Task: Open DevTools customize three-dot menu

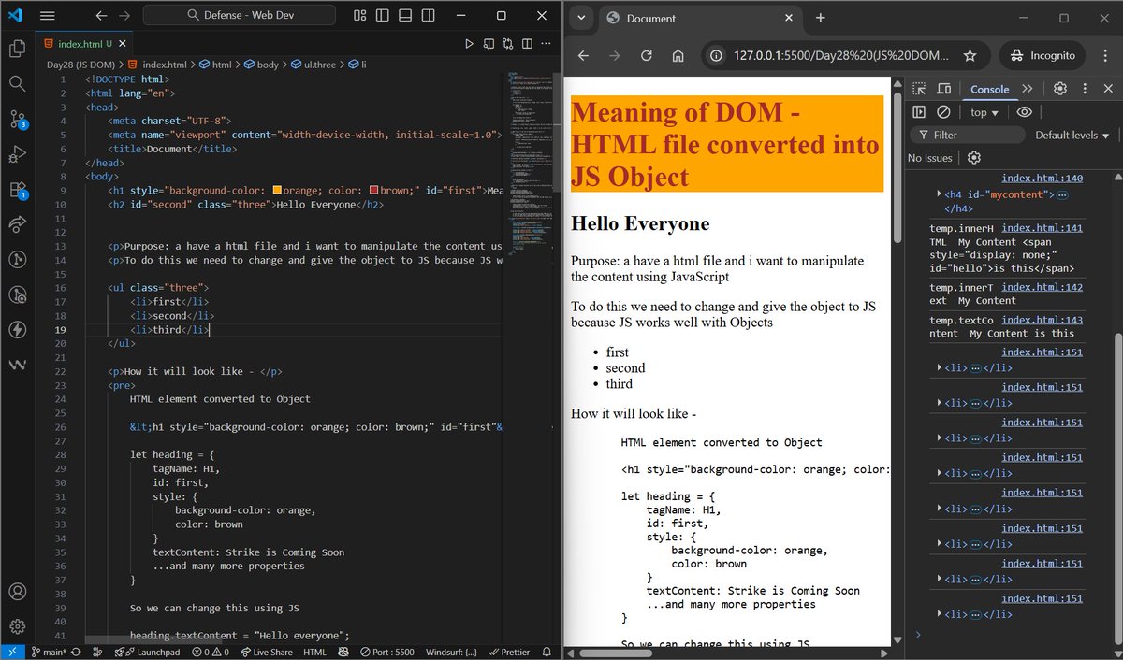Action: [x=1084, y=89]
